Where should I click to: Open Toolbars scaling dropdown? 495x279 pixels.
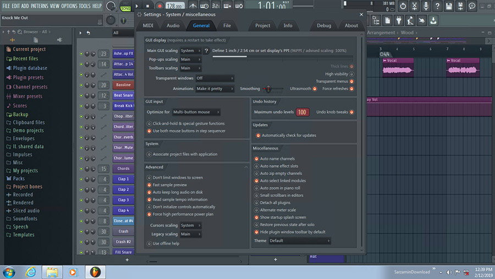coord(191,68)
